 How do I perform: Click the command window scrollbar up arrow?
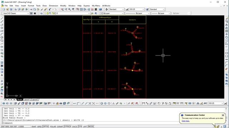(226, 109)
